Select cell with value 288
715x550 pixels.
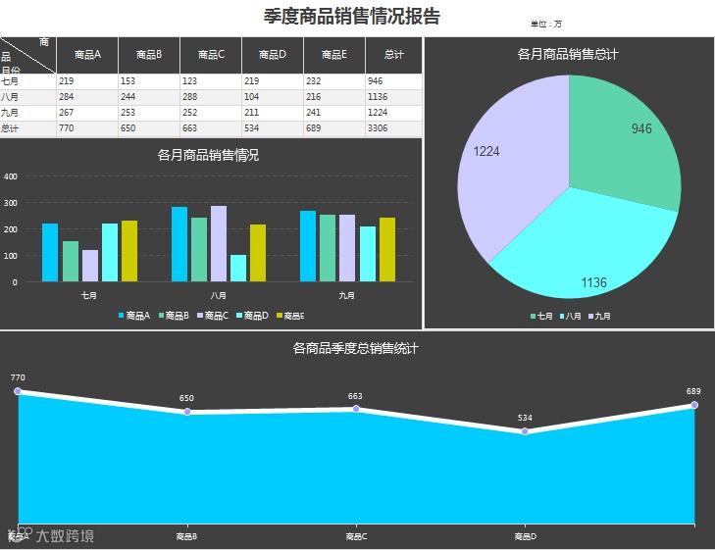coord(211,97)
